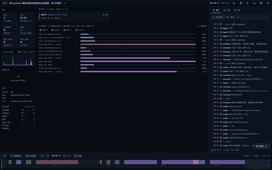Select the 'coder edit test/retry.spec.ts' event
The height and width of the screenshot is (170, 272).
(240, 122)
